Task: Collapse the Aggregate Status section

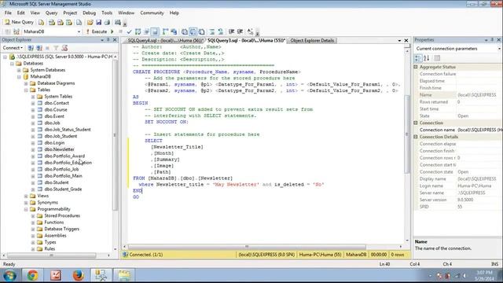Action: pyautogui.click(x=416, y=67)
